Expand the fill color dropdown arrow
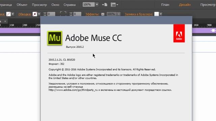 click(x=13, y=14)
